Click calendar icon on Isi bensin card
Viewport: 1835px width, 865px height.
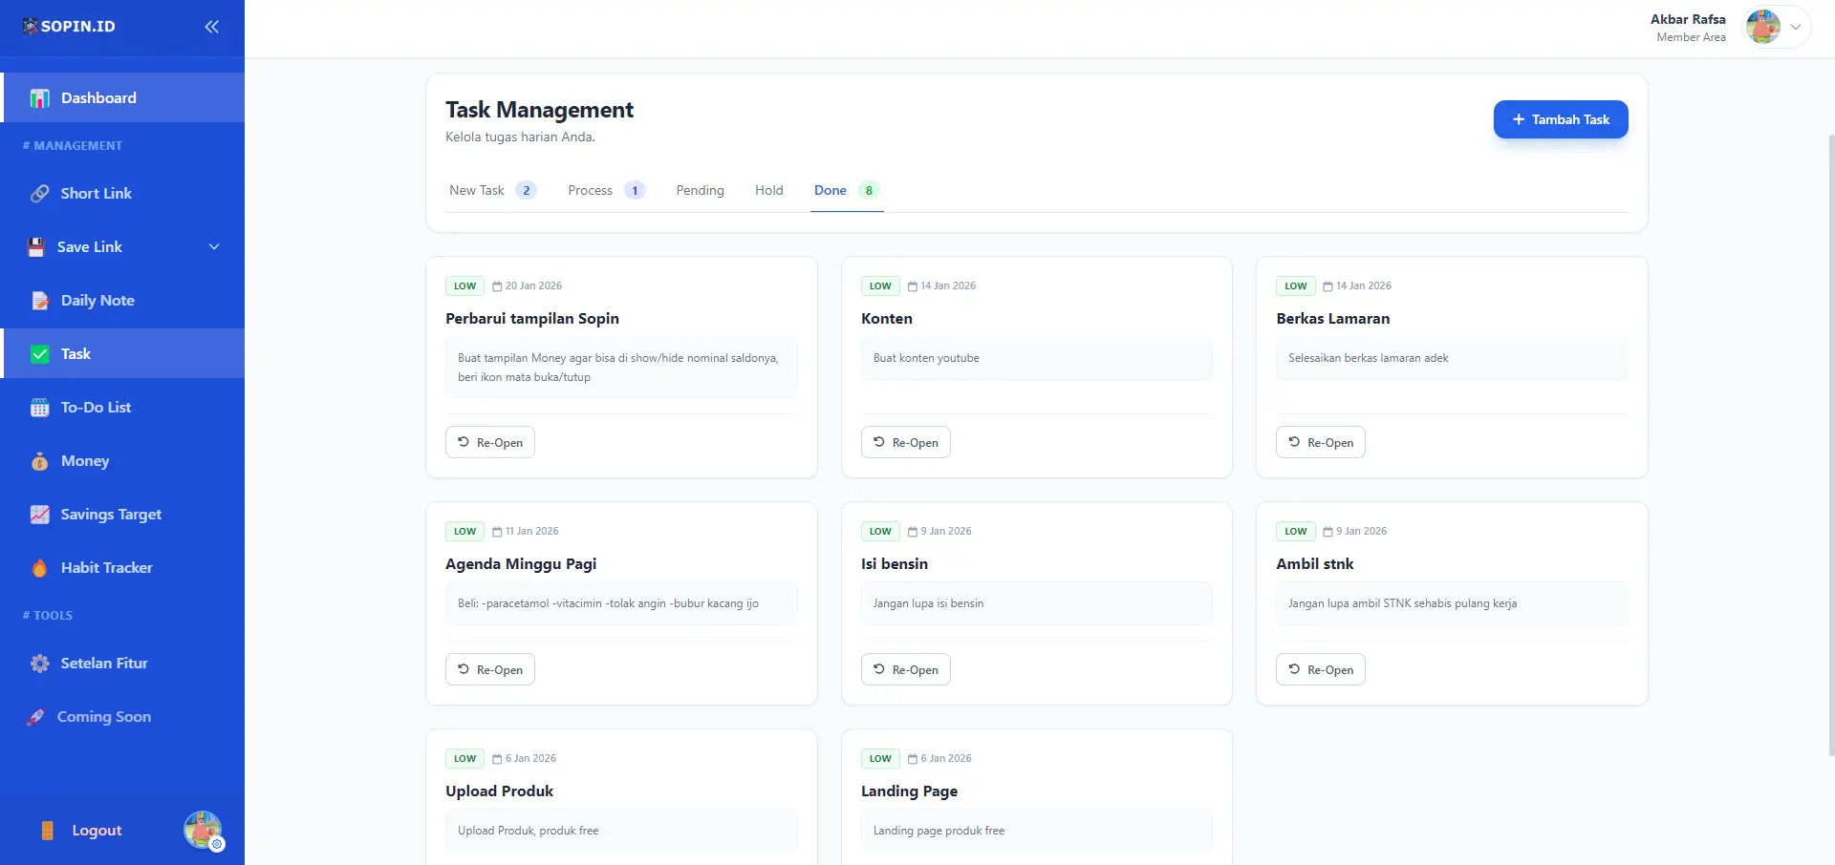(913, 532)
